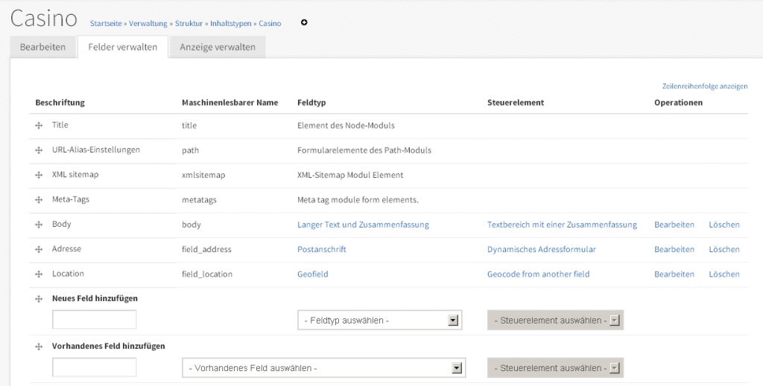Delete the Body field via Löschen
Screen dimensions: 763x386
click(724, 225)
